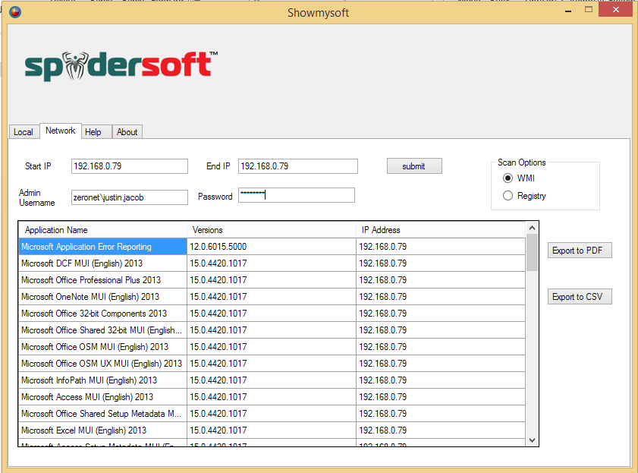Click version of Office Professional Plus 2013

click(272, 280)
